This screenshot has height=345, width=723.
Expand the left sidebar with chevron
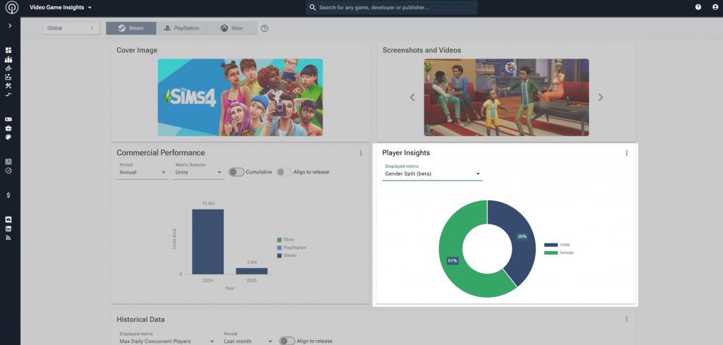[9, 26]
